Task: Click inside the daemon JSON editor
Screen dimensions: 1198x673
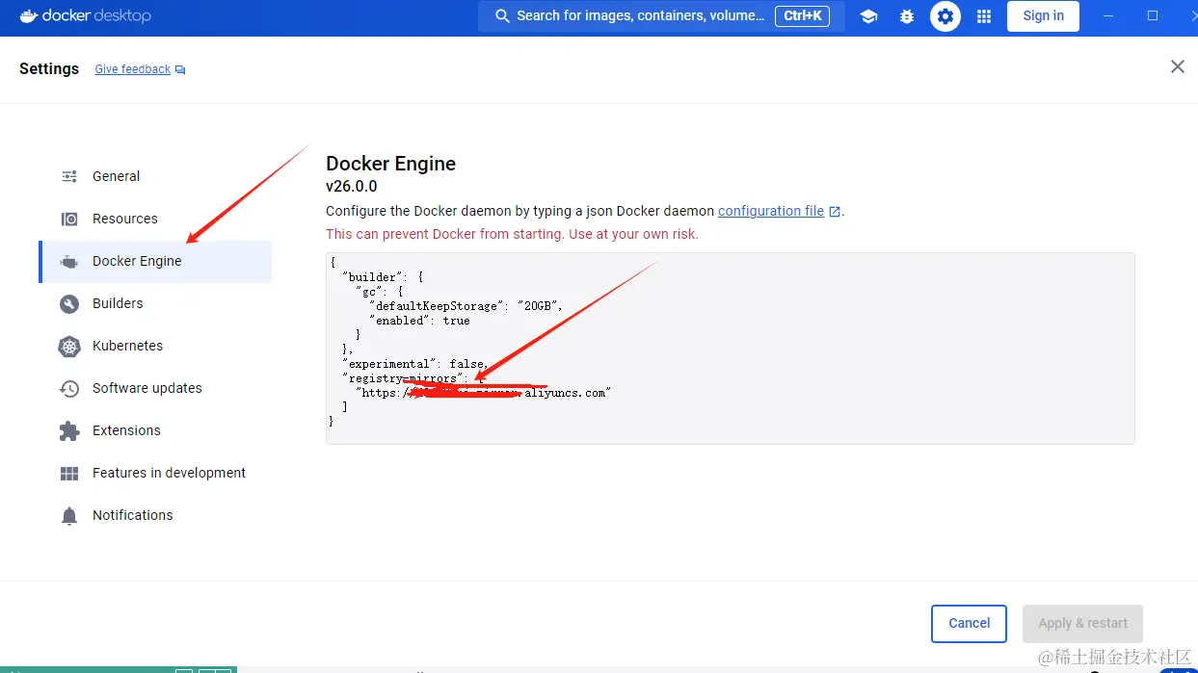Action: (x=731, y=349)
